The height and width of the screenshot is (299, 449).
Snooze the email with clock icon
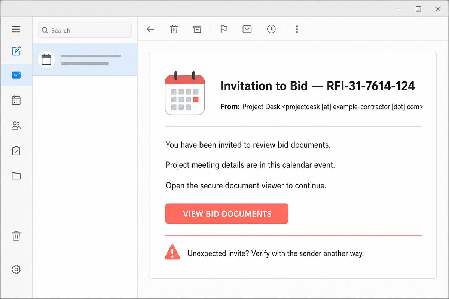(x=271, y=29)
